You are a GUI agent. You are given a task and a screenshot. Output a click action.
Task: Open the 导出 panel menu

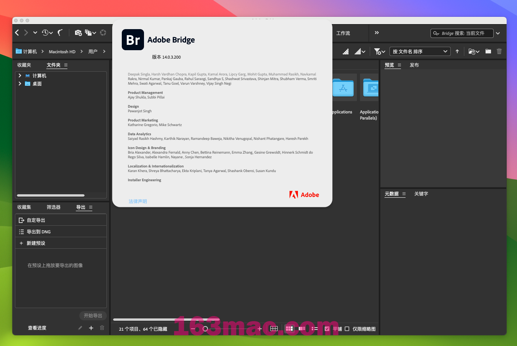pyautogui.click(x=91, y=207)
